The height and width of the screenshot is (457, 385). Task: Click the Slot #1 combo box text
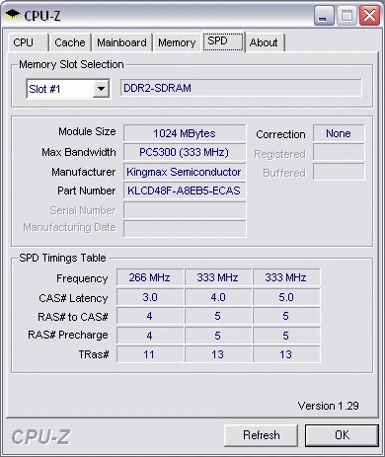coord(44,89)
